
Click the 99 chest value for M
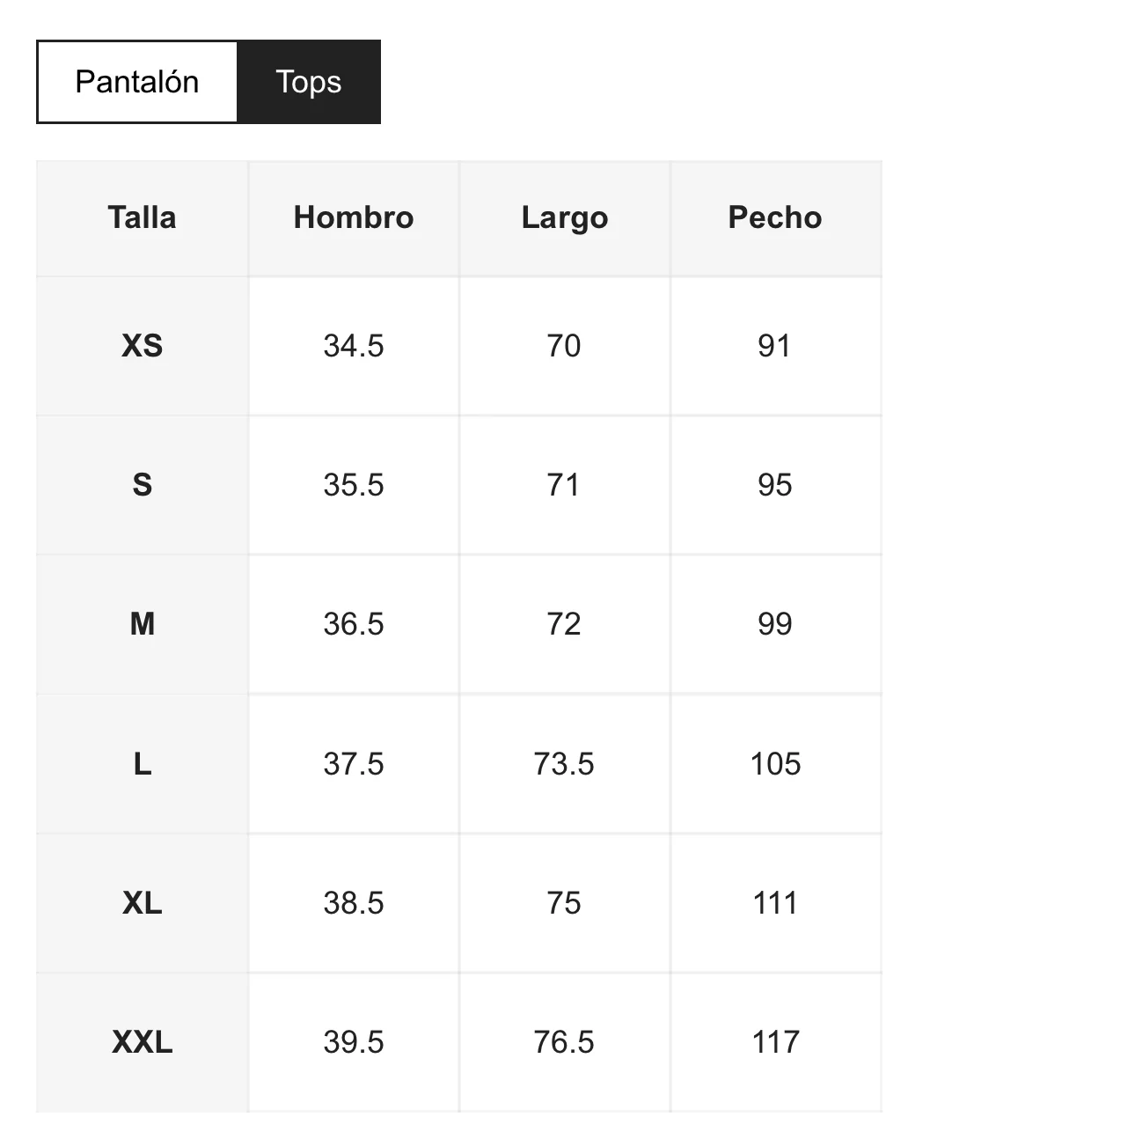coord(775,624)
